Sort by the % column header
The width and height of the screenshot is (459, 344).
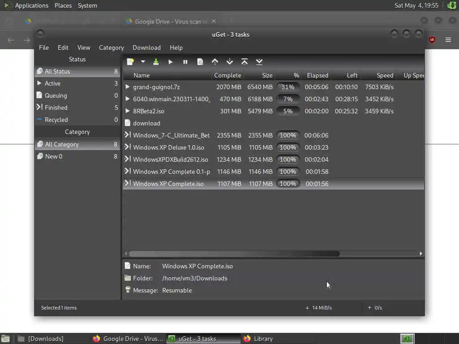(288, 75)
